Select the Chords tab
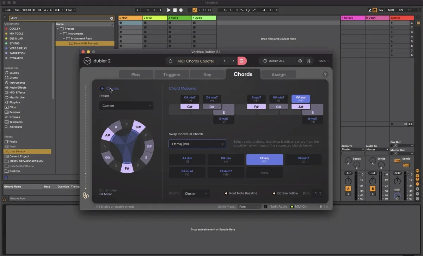Screen dimensions: 423x256 click(243, 74)
